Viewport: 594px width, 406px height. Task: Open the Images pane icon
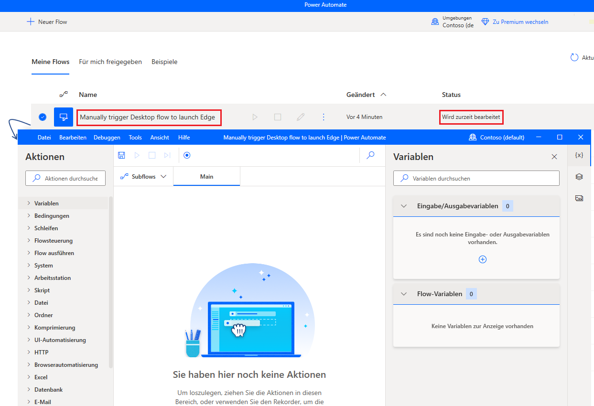(x=579, y=198)
